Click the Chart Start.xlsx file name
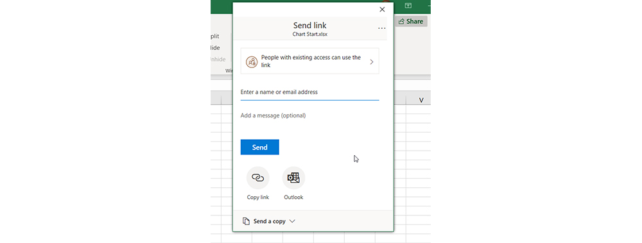 click(309, 35)
